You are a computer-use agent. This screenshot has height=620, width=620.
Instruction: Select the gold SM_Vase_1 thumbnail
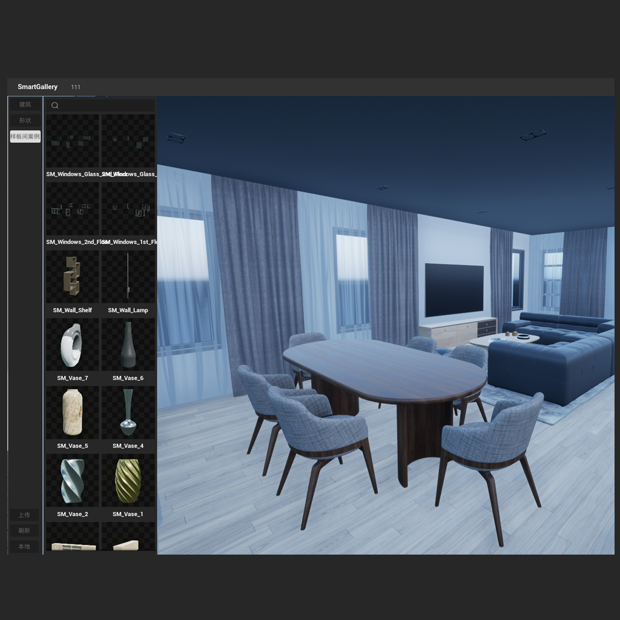[x=128, y=481]
